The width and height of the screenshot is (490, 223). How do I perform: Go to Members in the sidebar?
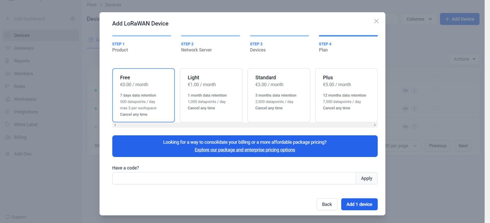pyautogui.click(x=23, y=74)
